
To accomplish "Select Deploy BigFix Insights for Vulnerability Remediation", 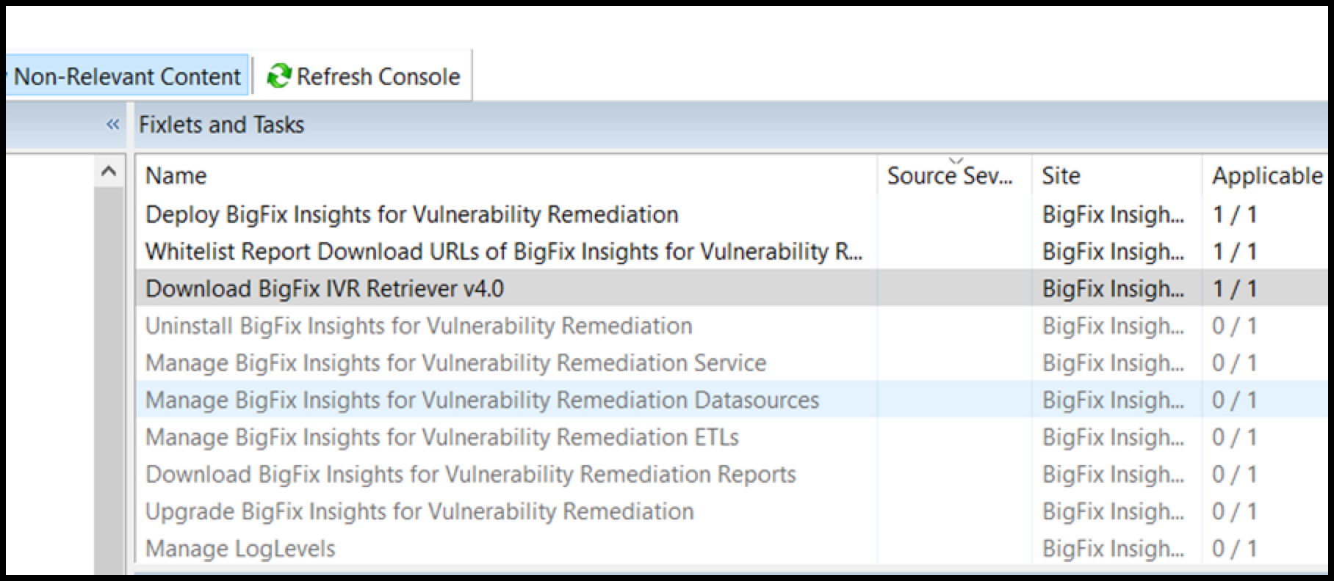I will coord(411,215).
